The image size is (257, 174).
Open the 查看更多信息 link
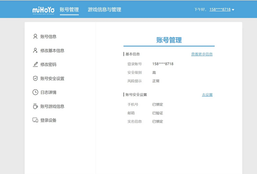(x=202, y=54)
